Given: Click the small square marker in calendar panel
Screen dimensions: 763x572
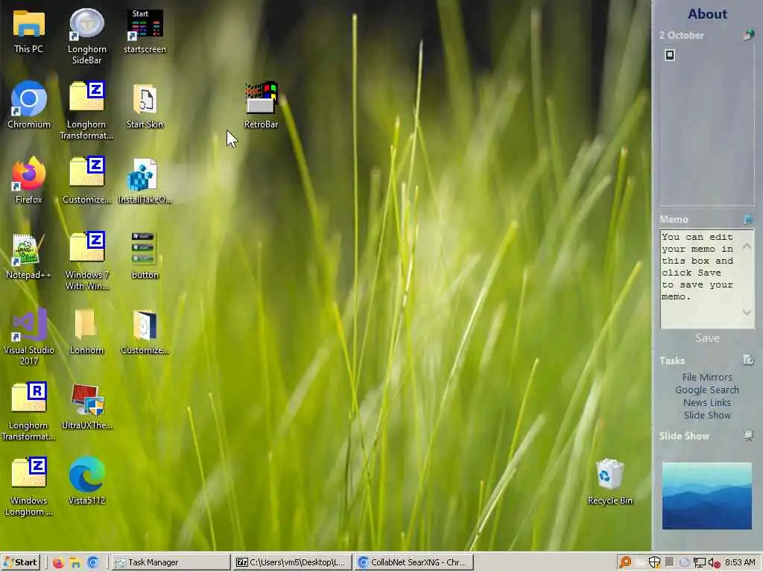Looking at the screenshot, I should (x=670, y=55).
